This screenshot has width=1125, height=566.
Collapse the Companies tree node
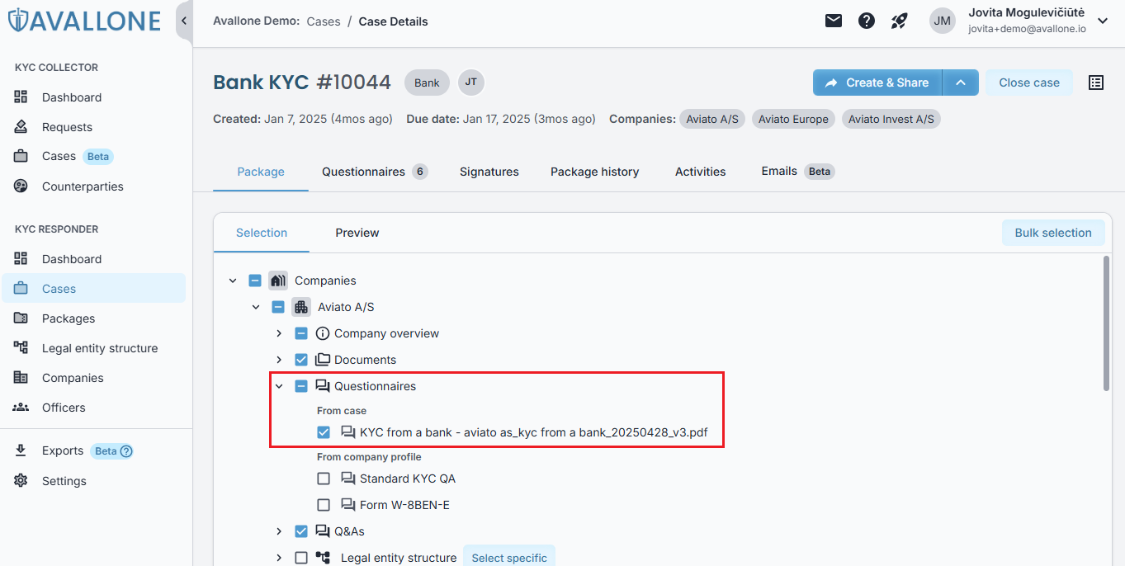pos(233,281)
